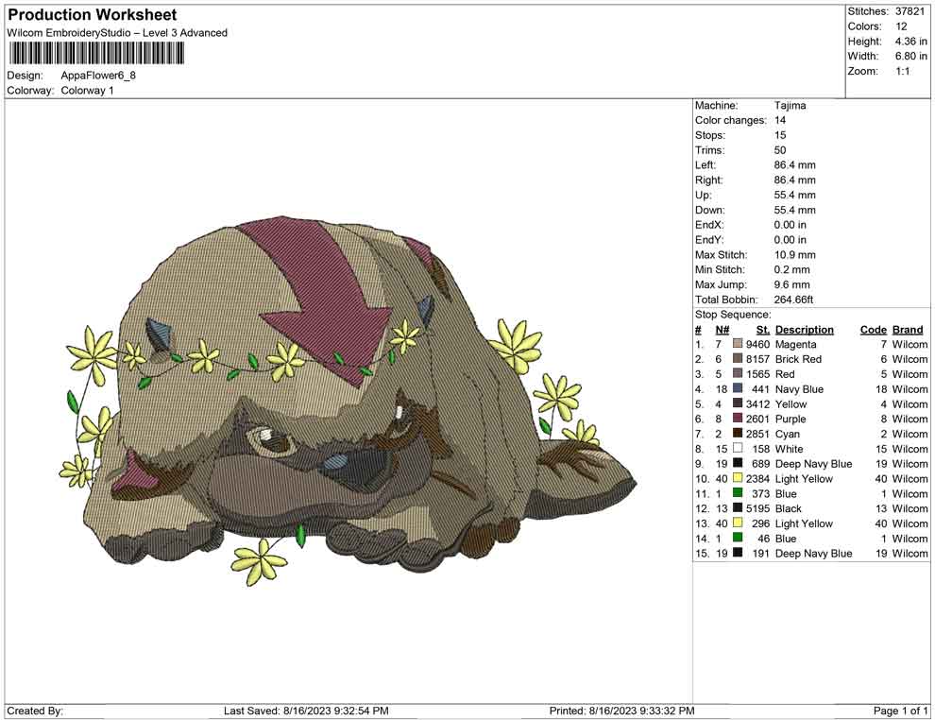Click the Purple thread color swatch
Viewport: 935px width, 720px height.
click(738, 420)
